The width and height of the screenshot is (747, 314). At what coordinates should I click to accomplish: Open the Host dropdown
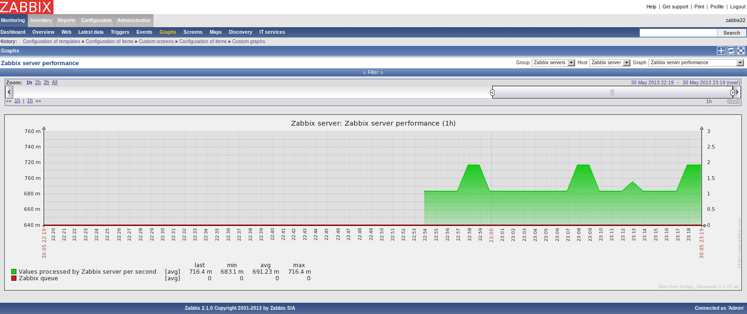click(610, 63)
